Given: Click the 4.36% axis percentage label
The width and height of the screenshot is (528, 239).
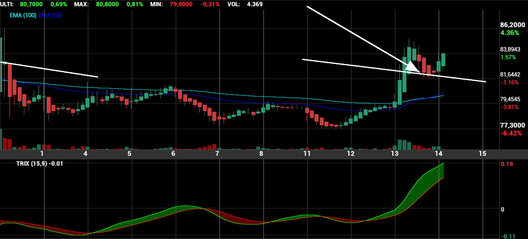Looking at the screenshot, I should pos(510,33).
